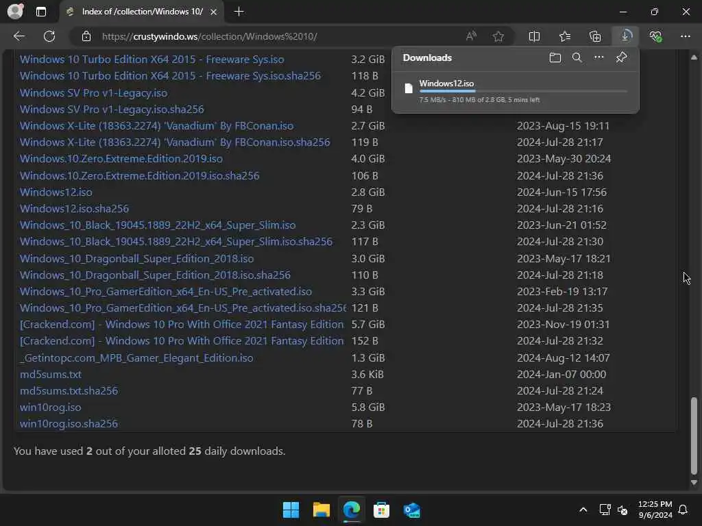This screenshot has width=702, height=526.
Task: Pin the Downloads panel
Action: (x=621, y=58)
